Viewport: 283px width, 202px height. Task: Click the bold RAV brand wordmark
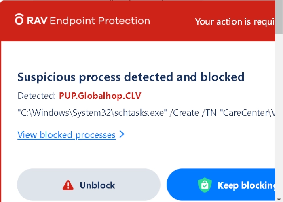point(36,21)
